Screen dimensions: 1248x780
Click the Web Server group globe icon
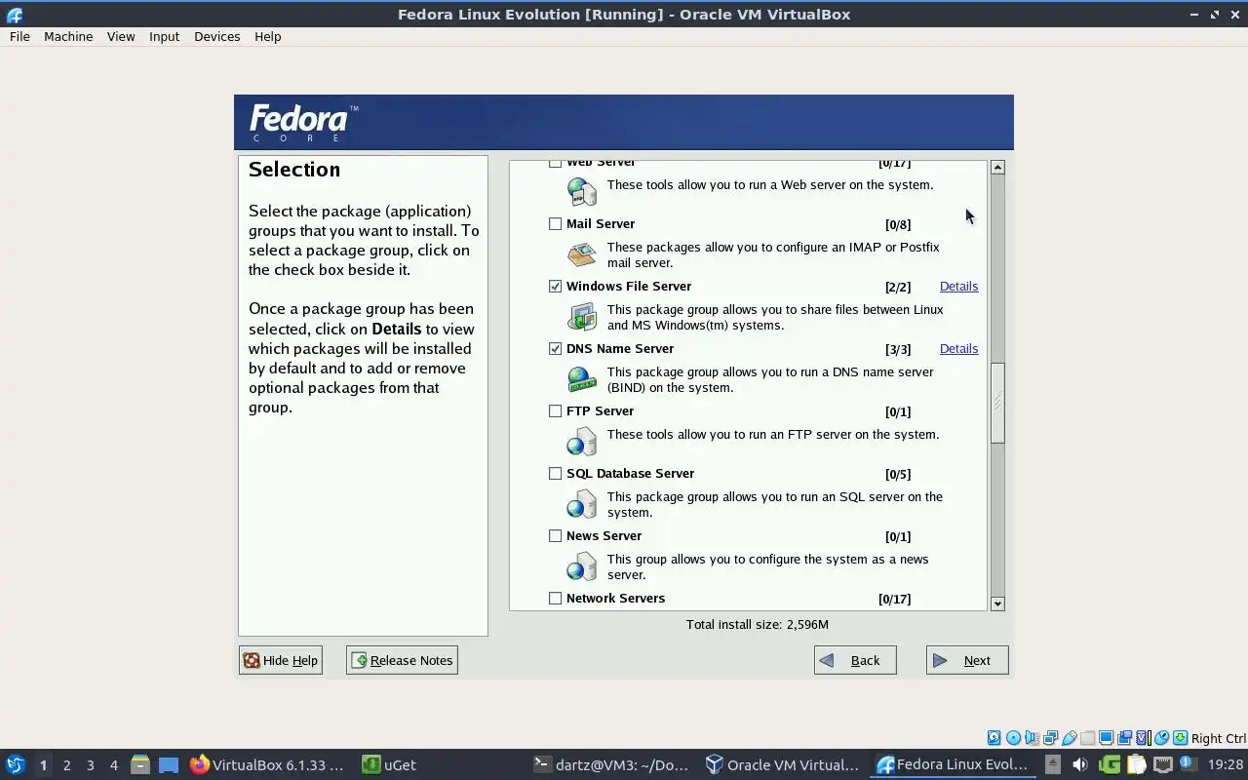[582, 191]
